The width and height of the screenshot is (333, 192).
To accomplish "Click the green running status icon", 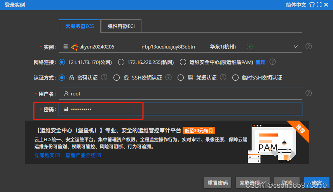I will (249, 47).
